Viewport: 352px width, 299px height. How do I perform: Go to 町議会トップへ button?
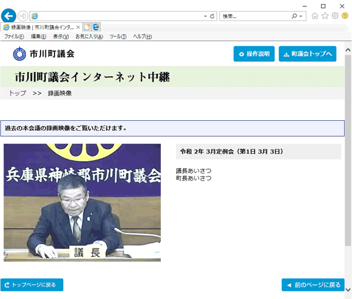307,54
